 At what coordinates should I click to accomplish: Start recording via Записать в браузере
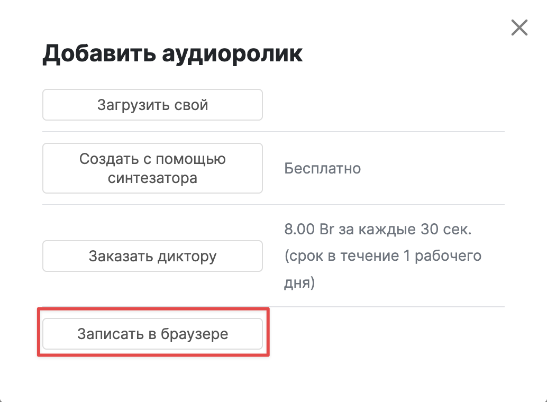pos(152,334)
